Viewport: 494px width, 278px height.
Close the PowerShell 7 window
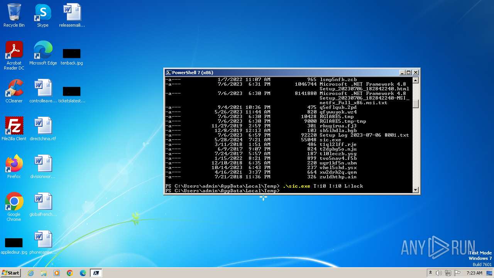point(416,73)
